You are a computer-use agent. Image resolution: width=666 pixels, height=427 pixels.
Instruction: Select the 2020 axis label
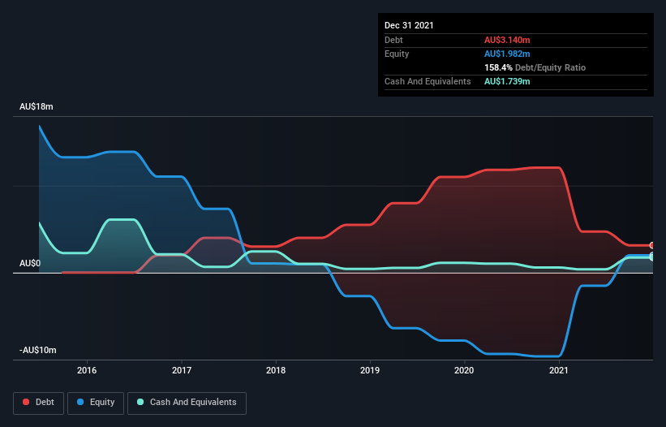[464, 370]
